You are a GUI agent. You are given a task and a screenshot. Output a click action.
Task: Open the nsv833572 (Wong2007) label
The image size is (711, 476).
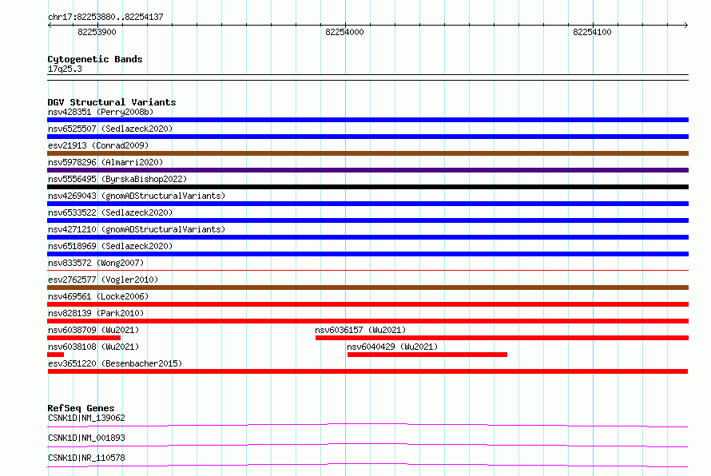[x=96, y=263]
